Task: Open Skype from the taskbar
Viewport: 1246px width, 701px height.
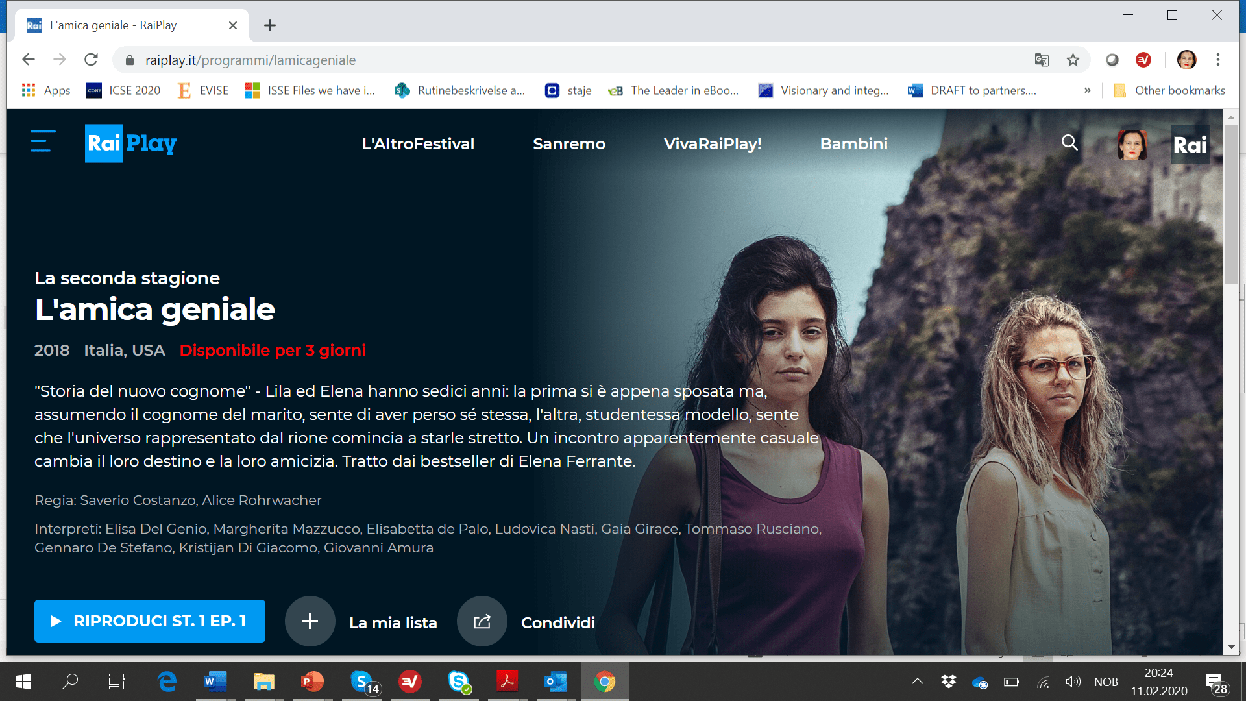Action: 458,682
